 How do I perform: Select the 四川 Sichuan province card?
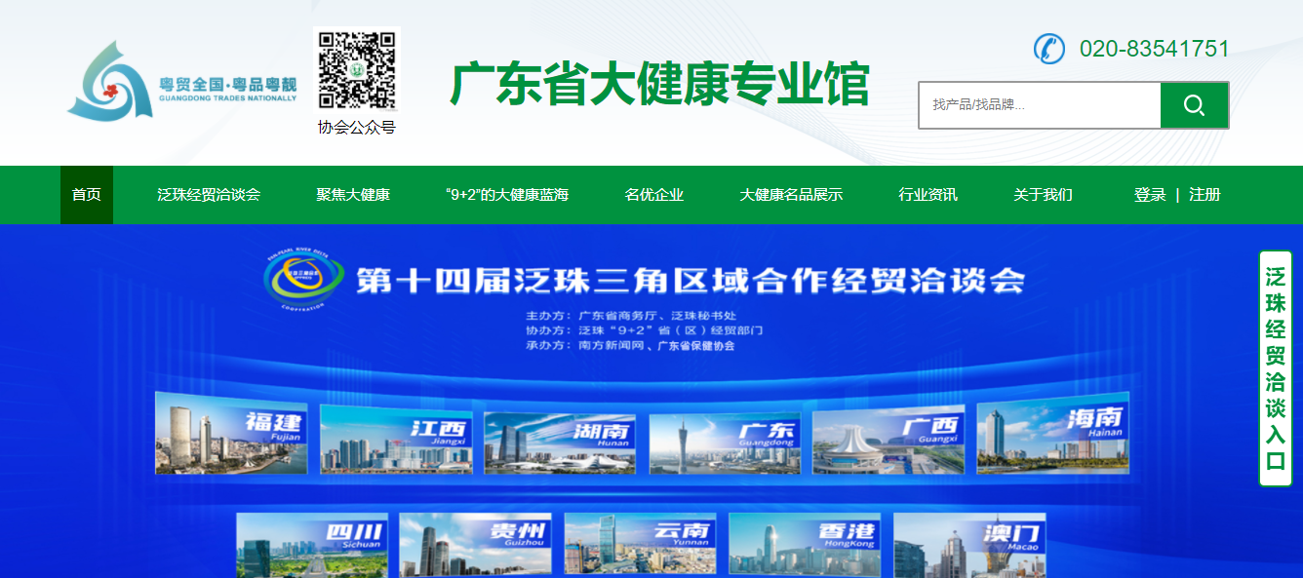tap(312, 545)
